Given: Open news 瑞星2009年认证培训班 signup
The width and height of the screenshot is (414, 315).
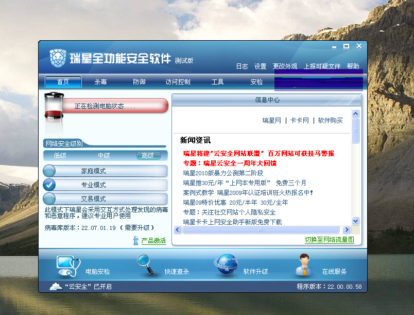Looking at the screenshot, I should coord(248,193).
